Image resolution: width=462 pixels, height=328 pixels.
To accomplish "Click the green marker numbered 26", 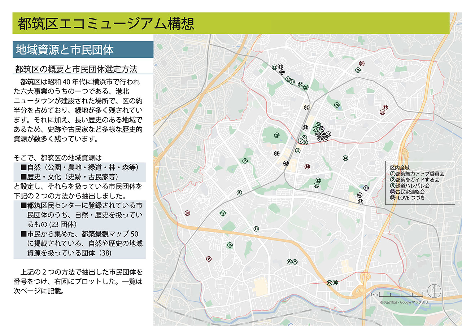I will coord(358,70).
